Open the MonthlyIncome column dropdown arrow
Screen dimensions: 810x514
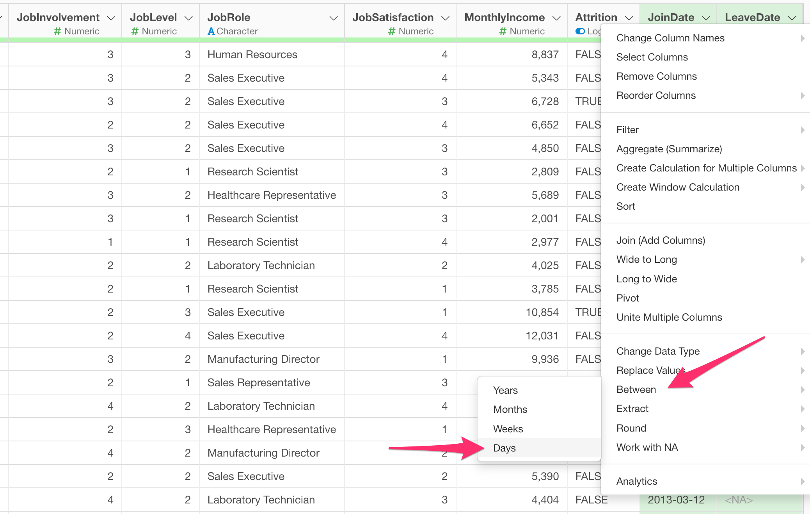pos(557,18)
